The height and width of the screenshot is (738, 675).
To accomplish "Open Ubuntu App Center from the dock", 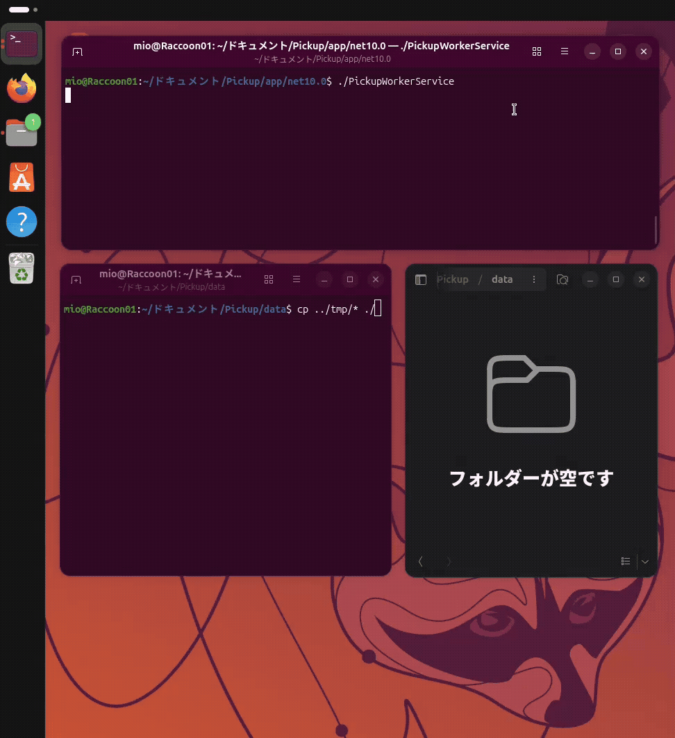I will point(22,177).
